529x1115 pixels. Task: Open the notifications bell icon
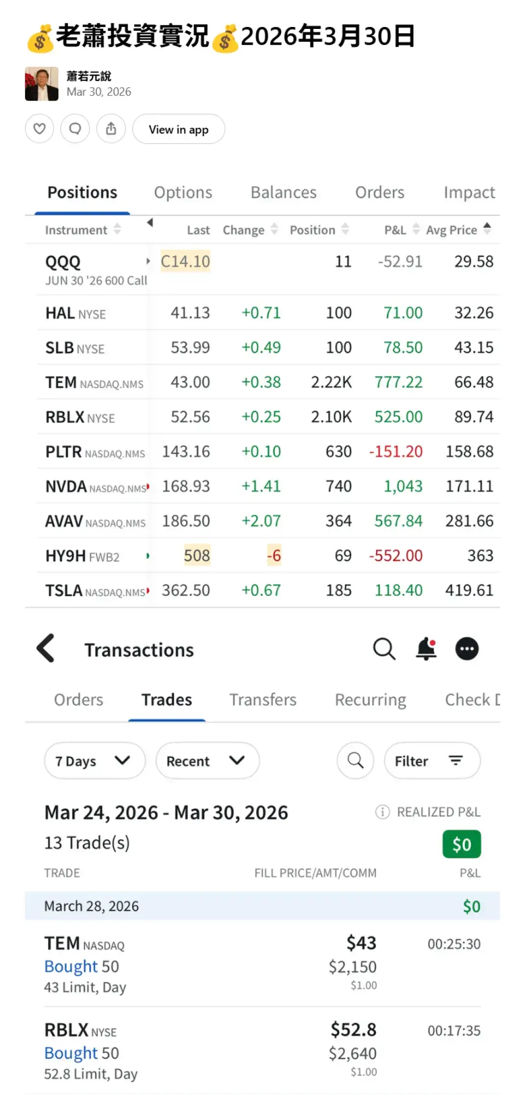click(x=426, y=649)
